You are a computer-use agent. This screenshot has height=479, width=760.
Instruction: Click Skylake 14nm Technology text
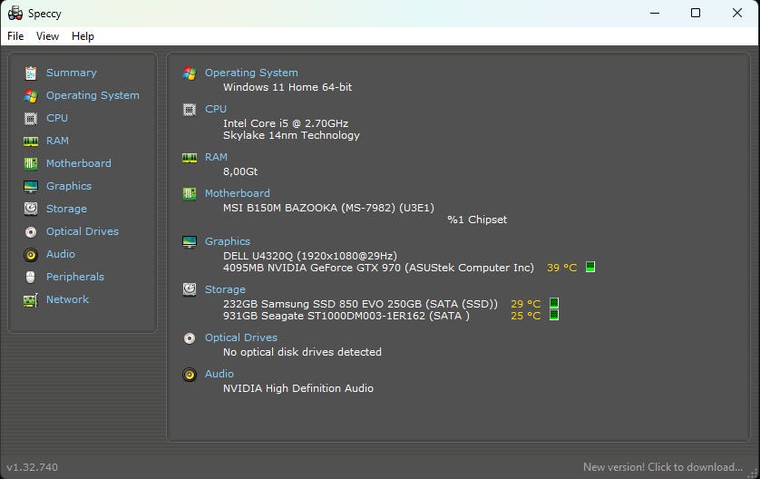(x=291, y=135)
